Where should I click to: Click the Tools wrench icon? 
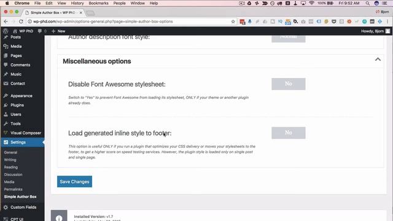(6, 123)
